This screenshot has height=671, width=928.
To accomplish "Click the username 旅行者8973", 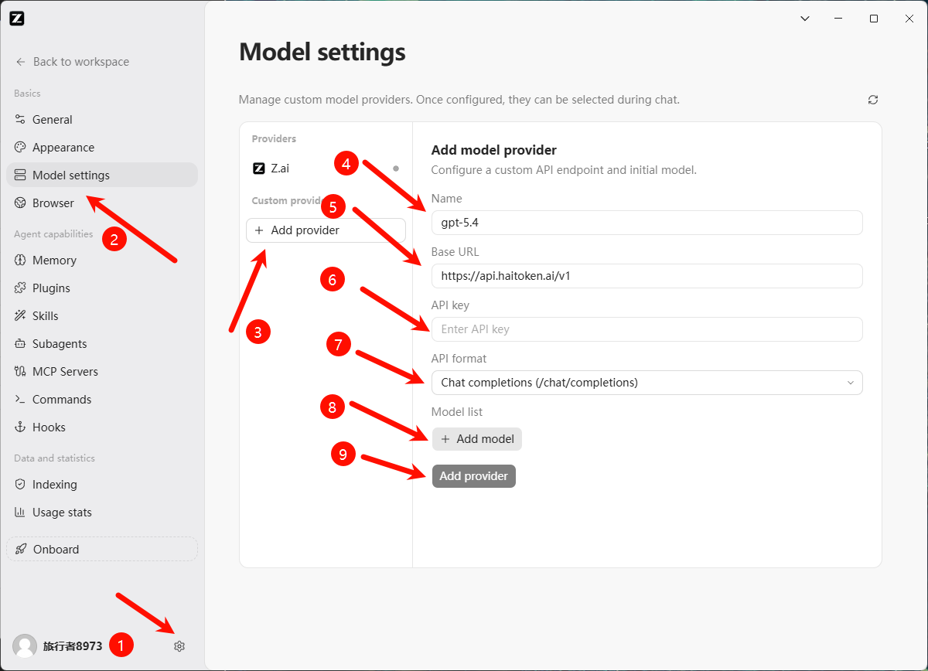I will coord(73,646).
